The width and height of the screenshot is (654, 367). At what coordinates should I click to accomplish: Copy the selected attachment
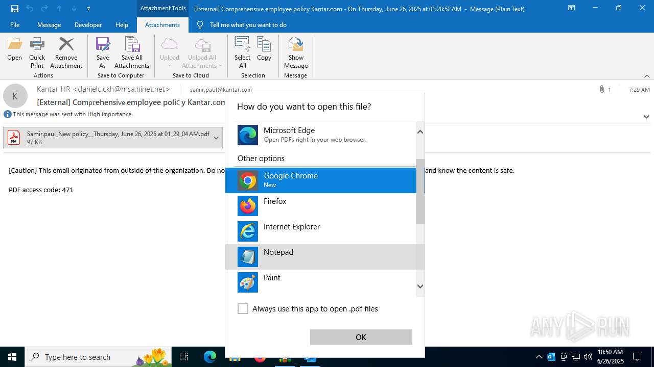[x=264, y=49]
